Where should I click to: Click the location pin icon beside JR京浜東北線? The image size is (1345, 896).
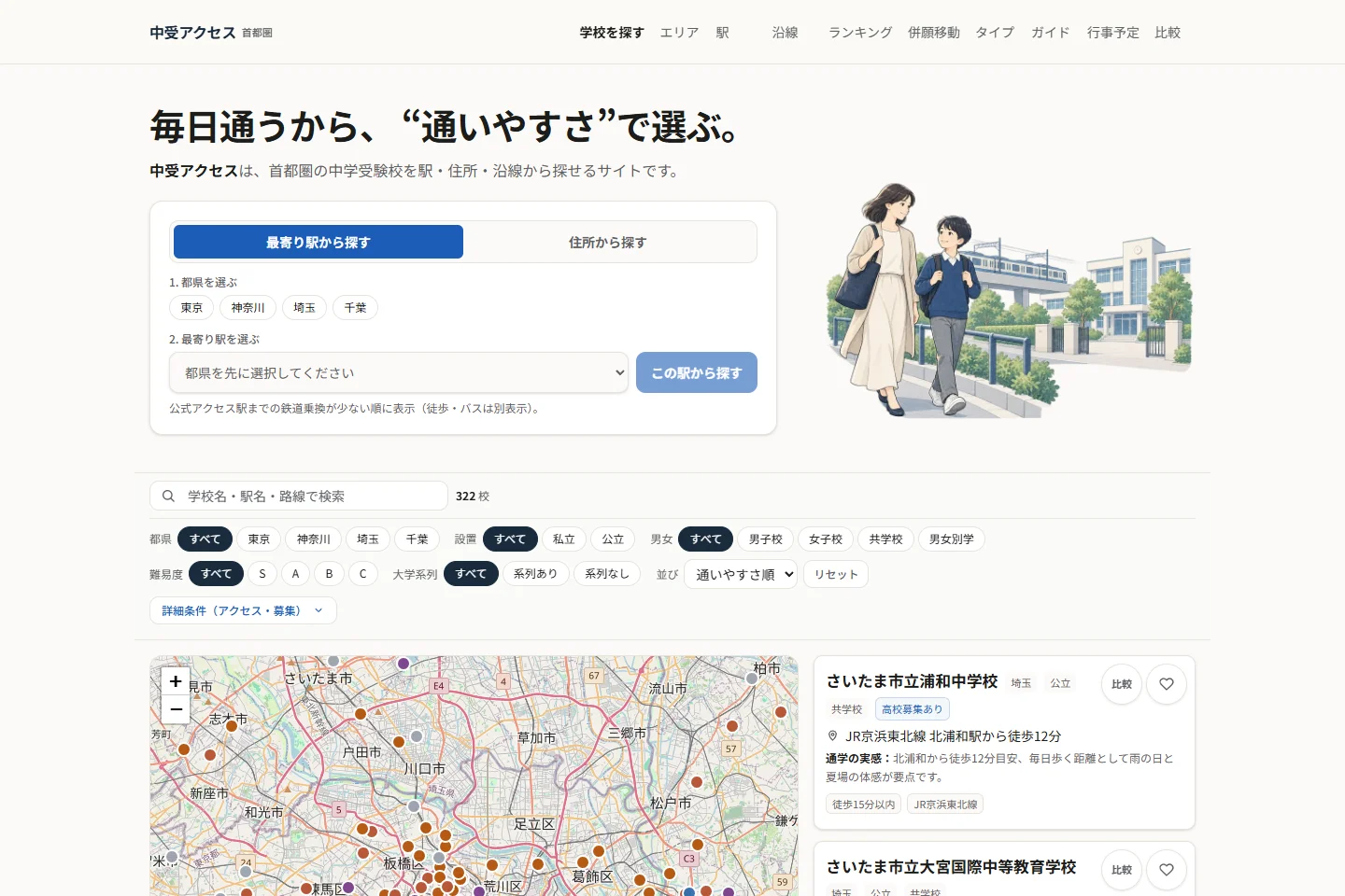(x=832, y=735)
